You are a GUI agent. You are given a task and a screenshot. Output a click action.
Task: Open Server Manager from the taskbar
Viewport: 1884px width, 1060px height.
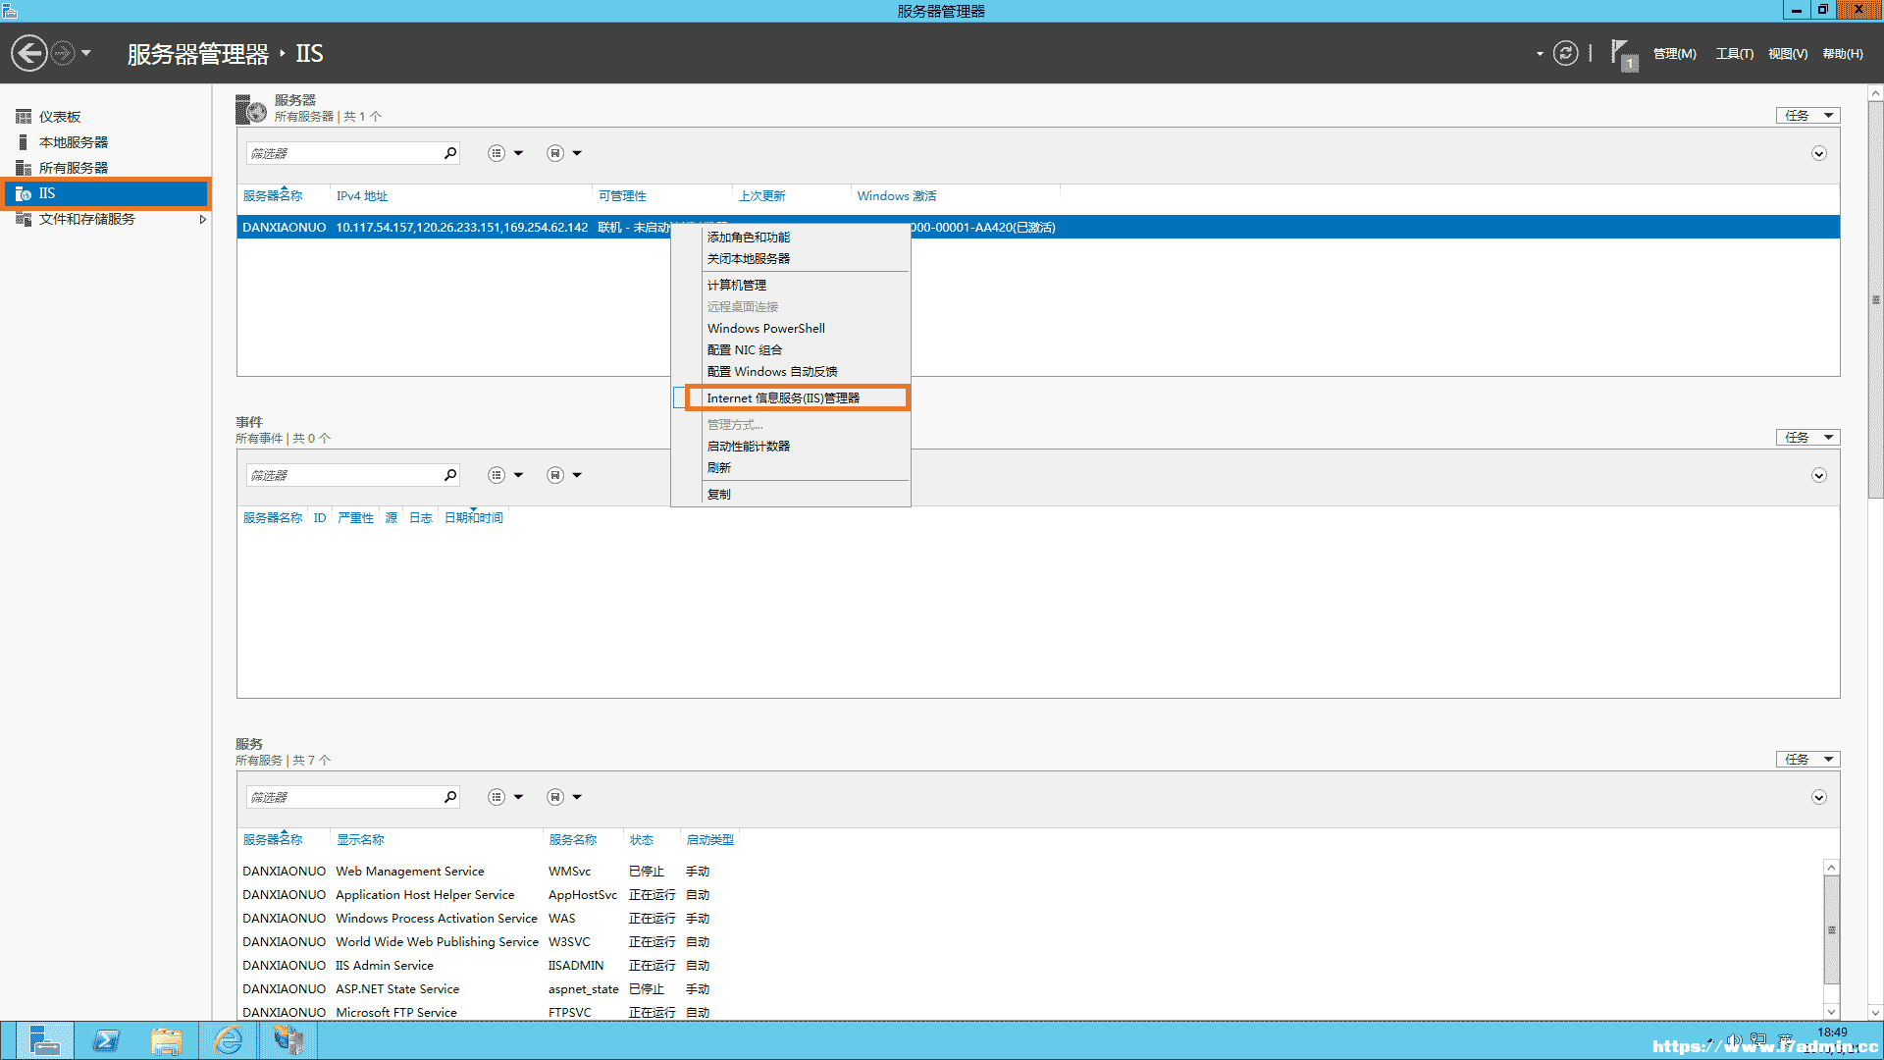point(44,1040)
